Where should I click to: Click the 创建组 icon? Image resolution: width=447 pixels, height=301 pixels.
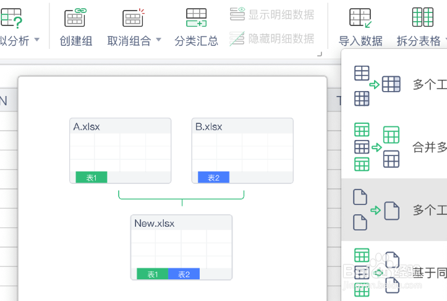[x=75, y=17]
